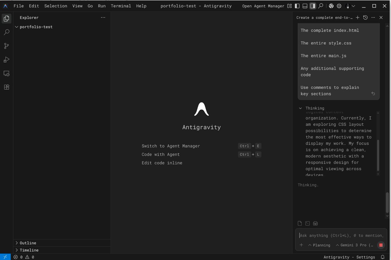This screenshot has width=391, height=260.
Task: Click the title bar magnifier search icon
Action: 321,6
